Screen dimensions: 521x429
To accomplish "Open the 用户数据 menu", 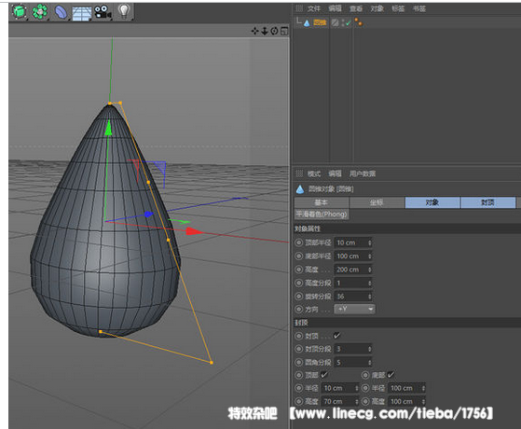I will [363, 173].
